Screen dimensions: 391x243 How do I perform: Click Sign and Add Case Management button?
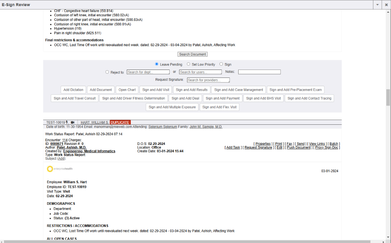tap(239, 90)
